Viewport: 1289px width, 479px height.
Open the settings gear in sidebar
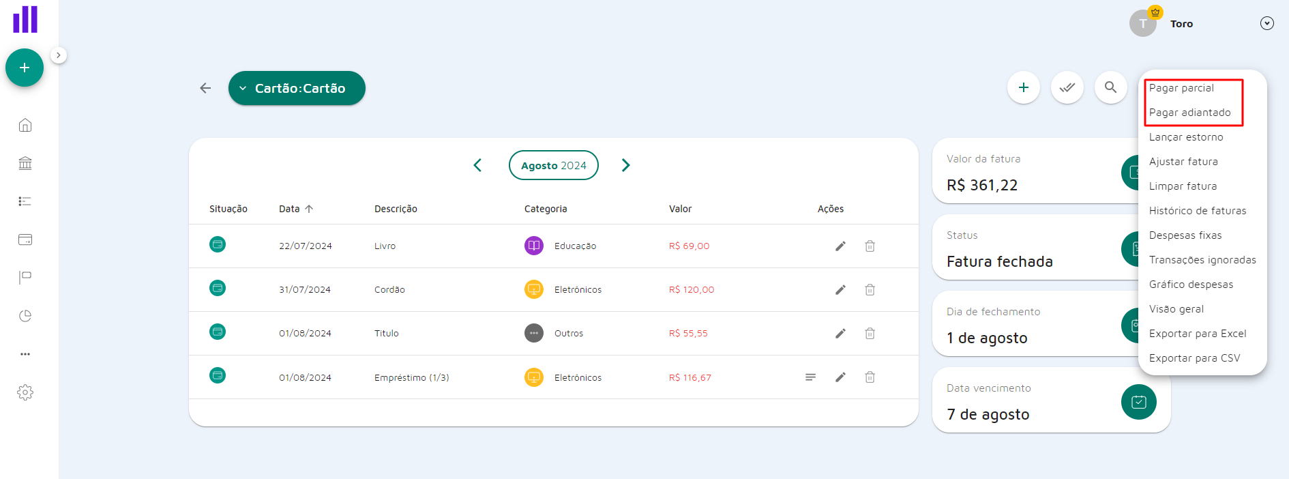click(x=25, y=392)
